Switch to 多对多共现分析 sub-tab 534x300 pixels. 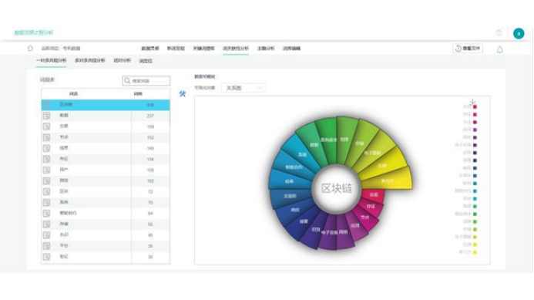tap(90, 60)
